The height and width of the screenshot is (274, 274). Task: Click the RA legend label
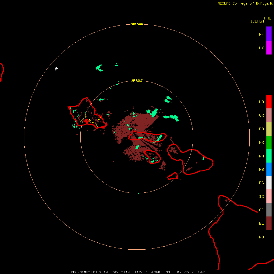pos(261,156)
